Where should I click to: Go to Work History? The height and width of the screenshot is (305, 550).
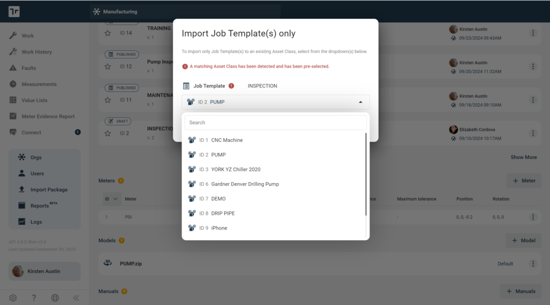point(37,52)
